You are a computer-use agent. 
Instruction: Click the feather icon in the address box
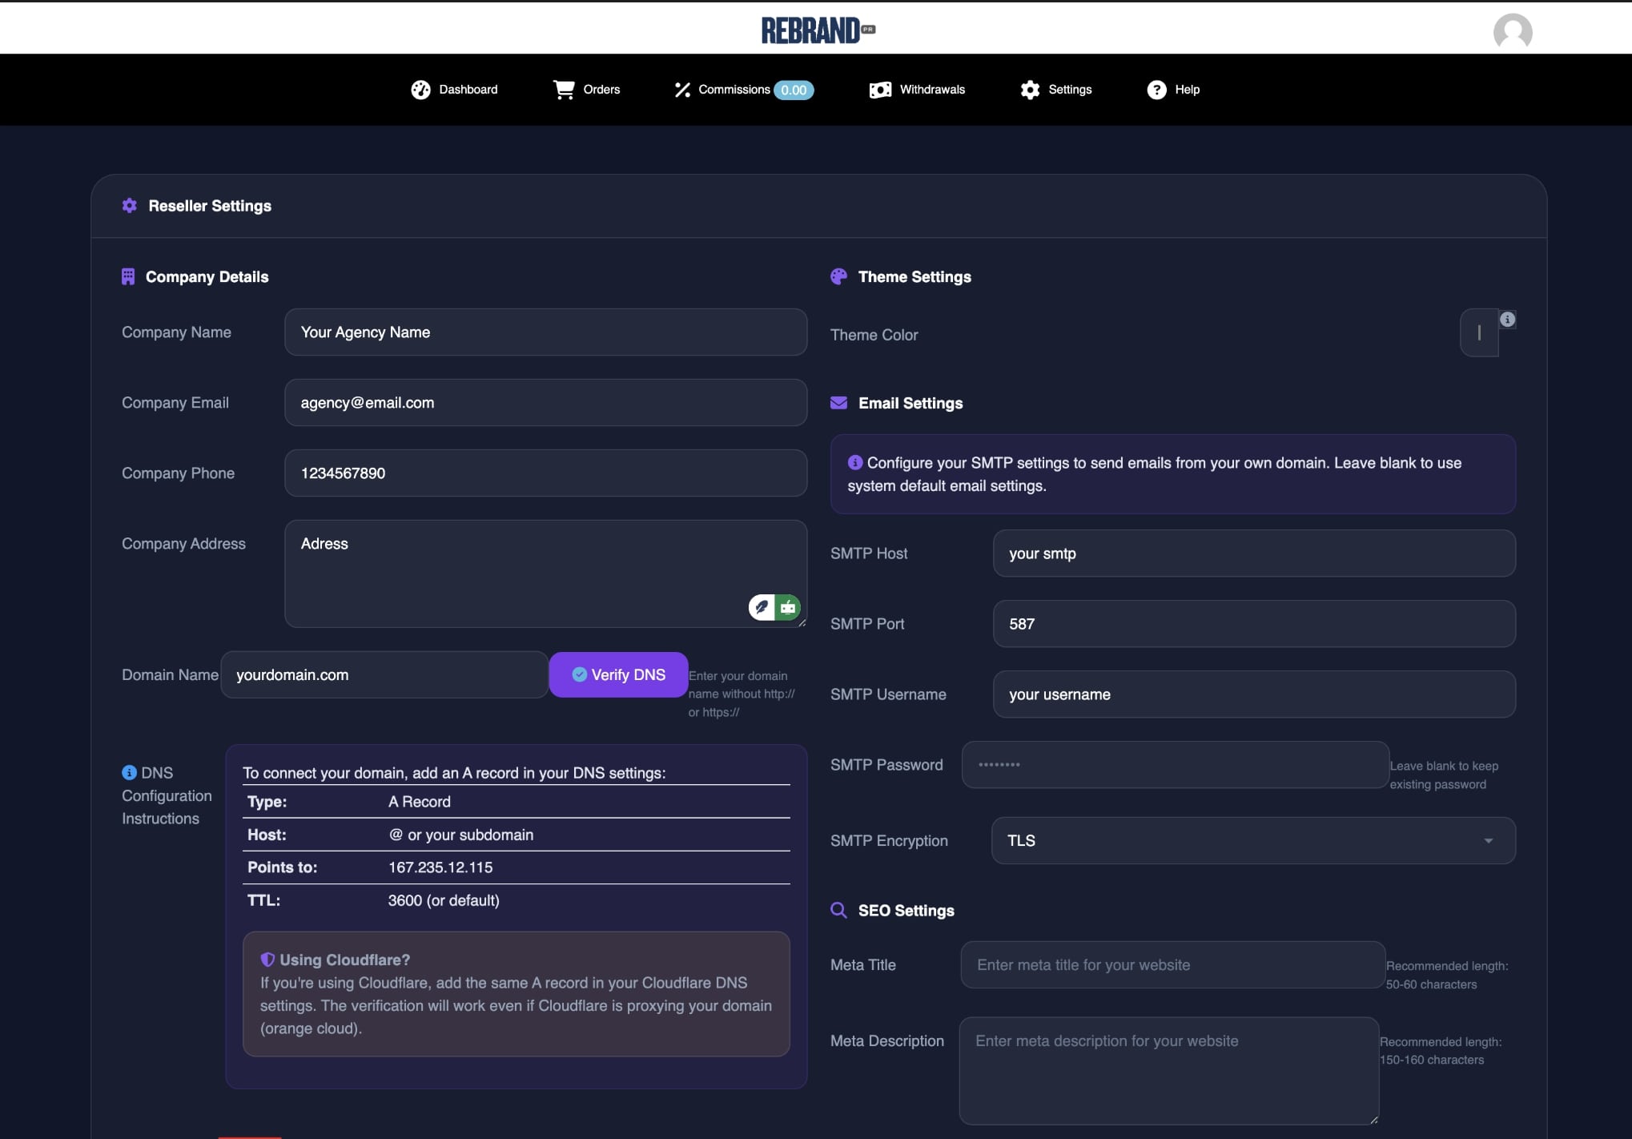pyautogui.click(x=762, y=608)
